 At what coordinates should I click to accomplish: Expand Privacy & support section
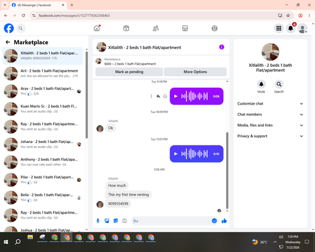(270, 136)
